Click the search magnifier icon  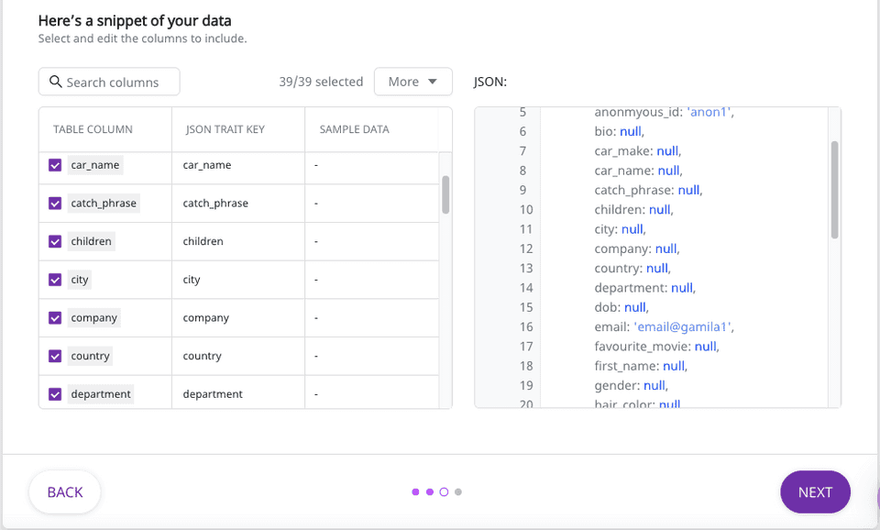pos(55,82)
